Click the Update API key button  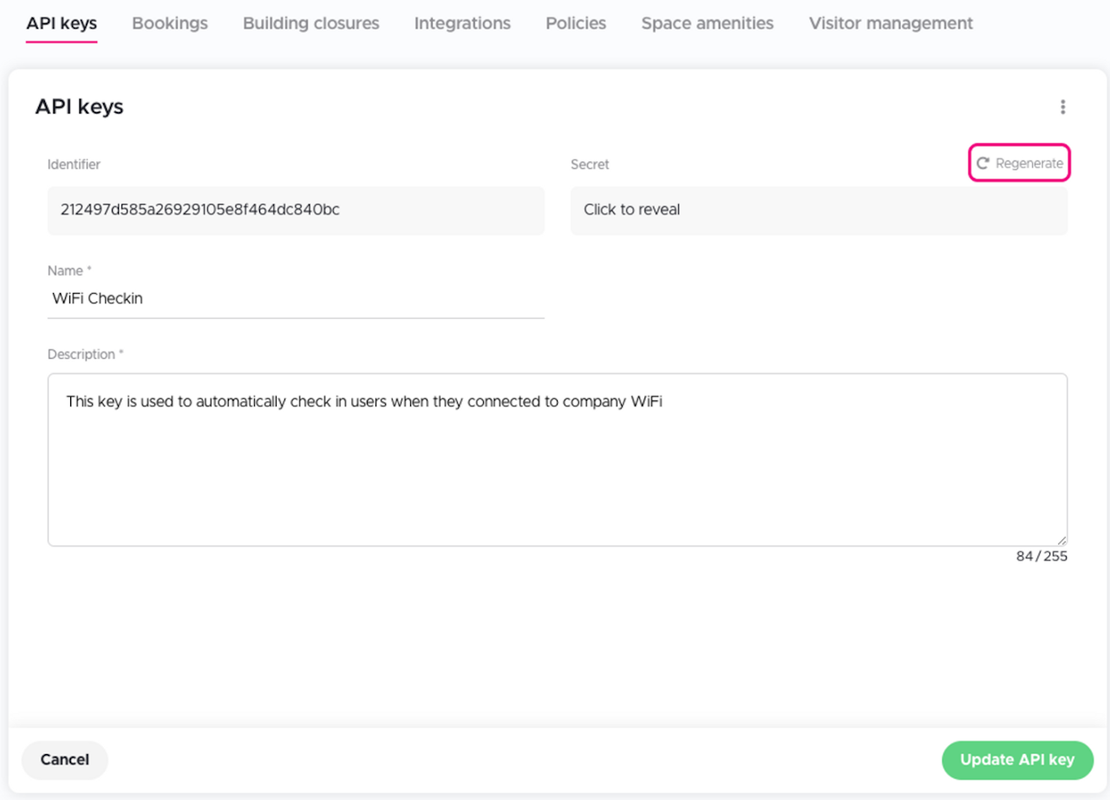tap(1016, 760)
